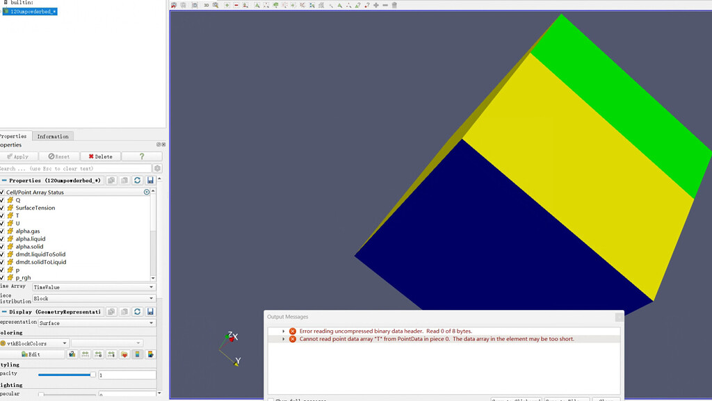Open the properties search advanced gear icon
The image size is (712, 401).
coord(158,169)
